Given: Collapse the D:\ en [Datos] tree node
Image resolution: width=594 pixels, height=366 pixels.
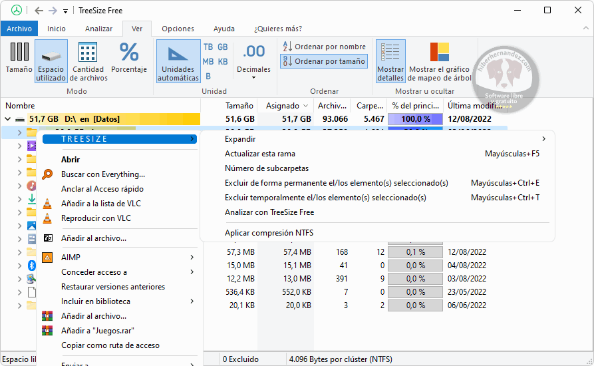Looking at the screenshot, I should (7, 119).
